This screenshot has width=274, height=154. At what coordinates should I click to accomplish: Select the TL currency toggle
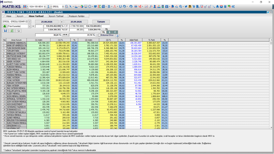click(x=104, y=32)
